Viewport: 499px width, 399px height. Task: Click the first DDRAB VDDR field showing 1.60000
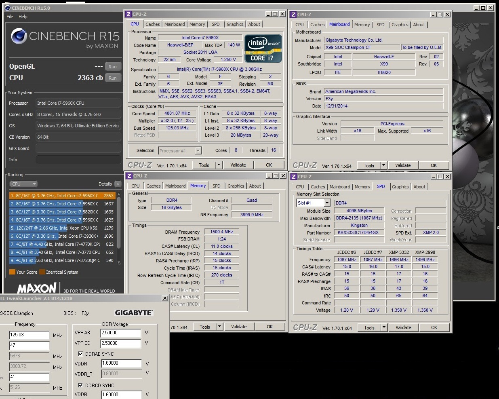(122, 364)
